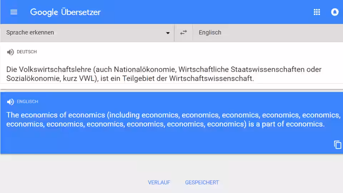Swap source and target languages
This screenshot has height=193, width=343.
point(183,33)
